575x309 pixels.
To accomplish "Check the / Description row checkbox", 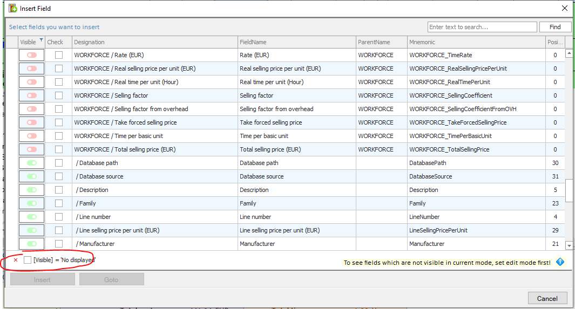I will point(58,190).
